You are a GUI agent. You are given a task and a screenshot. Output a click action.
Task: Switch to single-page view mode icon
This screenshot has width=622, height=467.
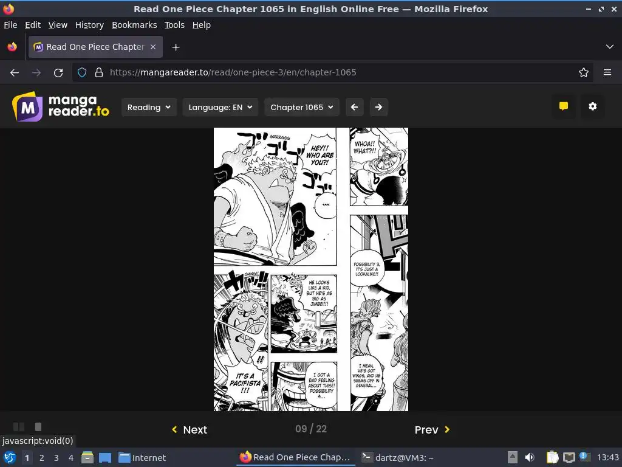(38, 427)
